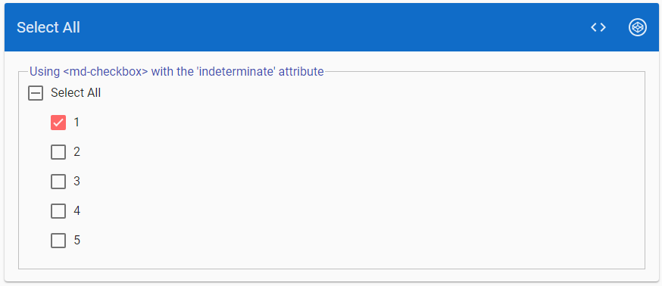Image resolution: width=662 pixels, height=286 pixels.
Task: Toggle the indeterminate Select All checkbox
Action: [x=36, y=93]
